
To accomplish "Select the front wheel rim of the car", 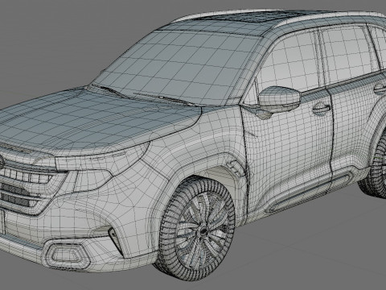I will click(204, 230).
